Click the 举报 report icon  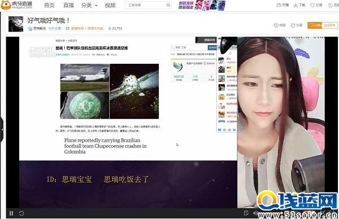pyautogui.click(x=276, y=25)
